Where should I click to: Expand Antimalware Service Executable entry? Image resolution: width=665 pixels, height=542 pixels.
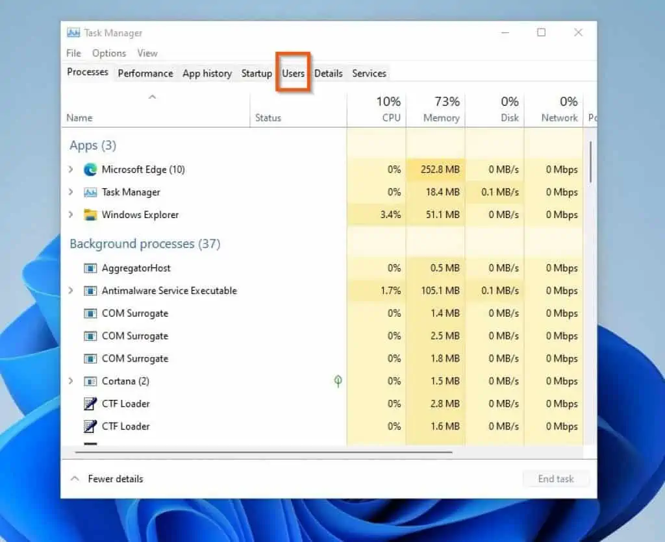[71, 291]
